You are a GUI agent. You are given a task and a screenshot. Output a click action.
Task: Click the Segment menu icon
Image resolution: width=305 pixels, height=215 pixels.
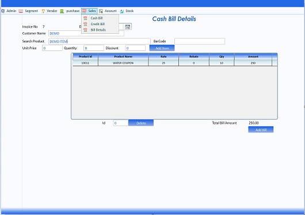[21, 11]
